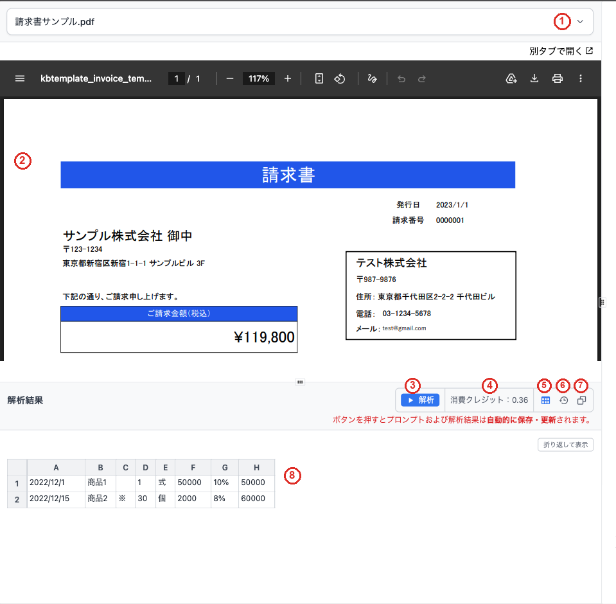Click the 消費クレジット:0.36 label
Image resolution: width=616 pixels, height=604 pixels.
tap(489, 400)
